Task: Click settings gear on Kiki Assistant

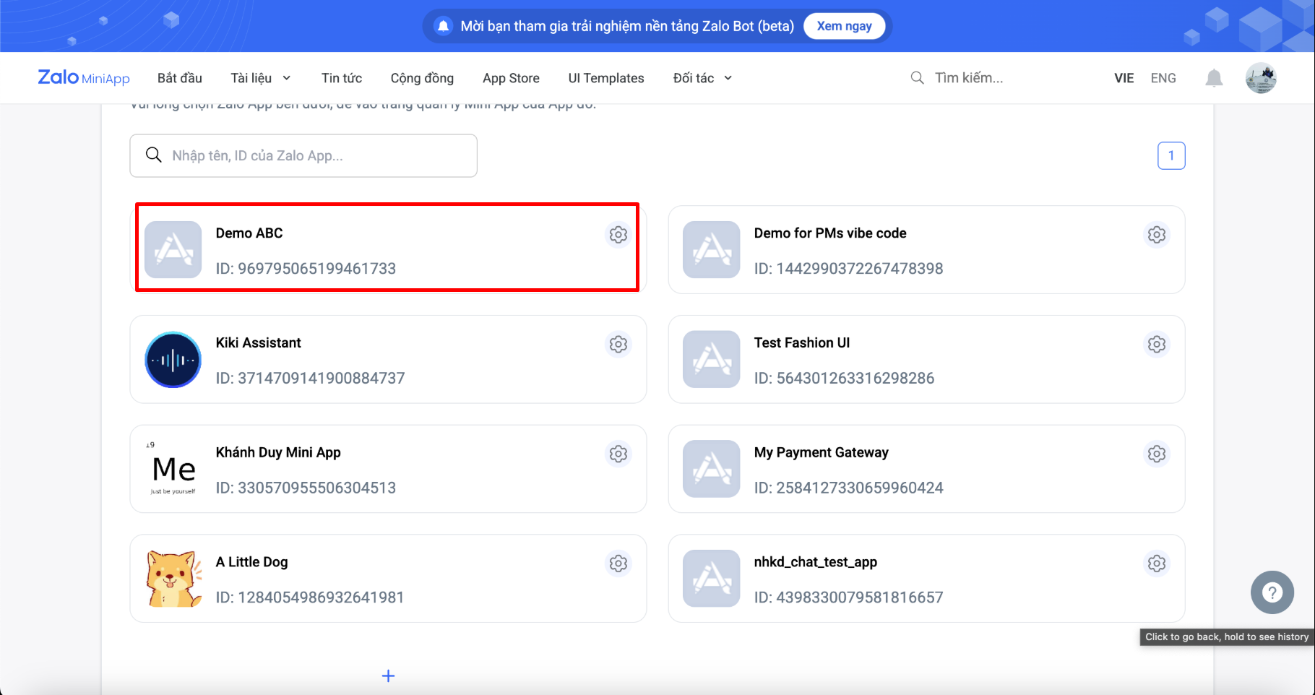Action: coord(618,344)
